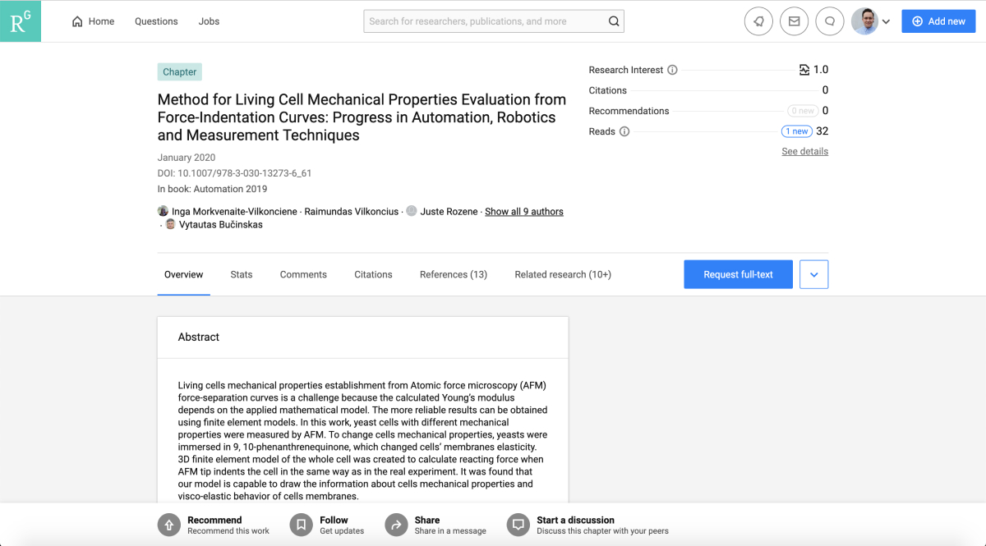This screenshot has height=546, width=986.
Task: Click the Add new button
Action: pos(938,21)
